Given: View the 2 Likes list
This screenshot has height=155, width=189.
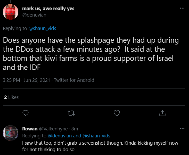Looking at the screenshot, I should pyautogui.click(x=11, y=97).
